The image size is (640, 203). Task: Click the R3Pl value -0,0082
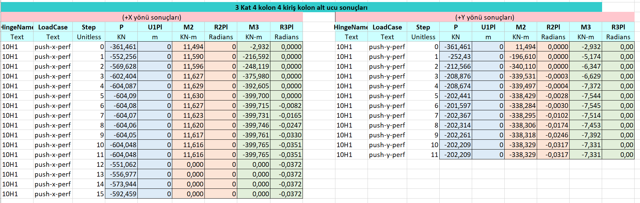[287, 106]
